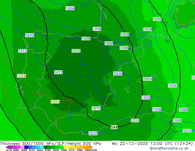Click the black 544 height contour label
Image resolution: width=195 pixels, height=151 pixels.
coord(114,127)
